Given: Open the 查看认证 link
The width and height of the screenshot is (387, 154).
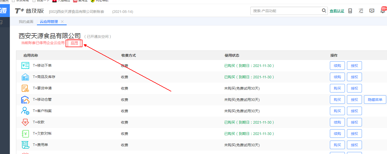Looking at the screenshot, I should (x=337, y=11).
